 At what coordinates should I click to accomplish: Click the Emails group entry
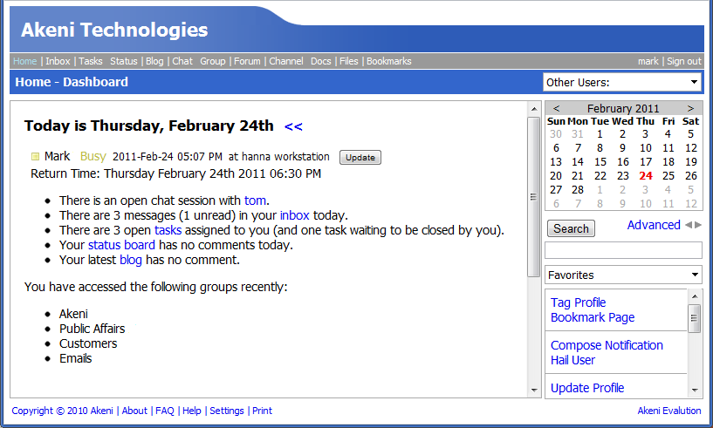[x=75, y=359]
